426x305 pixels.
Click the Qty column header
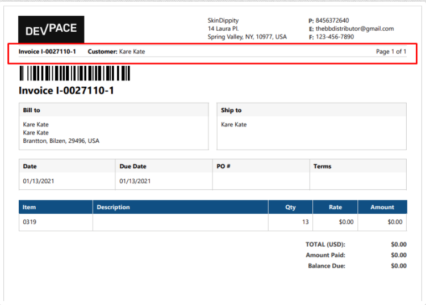pyautogui.click(x=290, y=207)
